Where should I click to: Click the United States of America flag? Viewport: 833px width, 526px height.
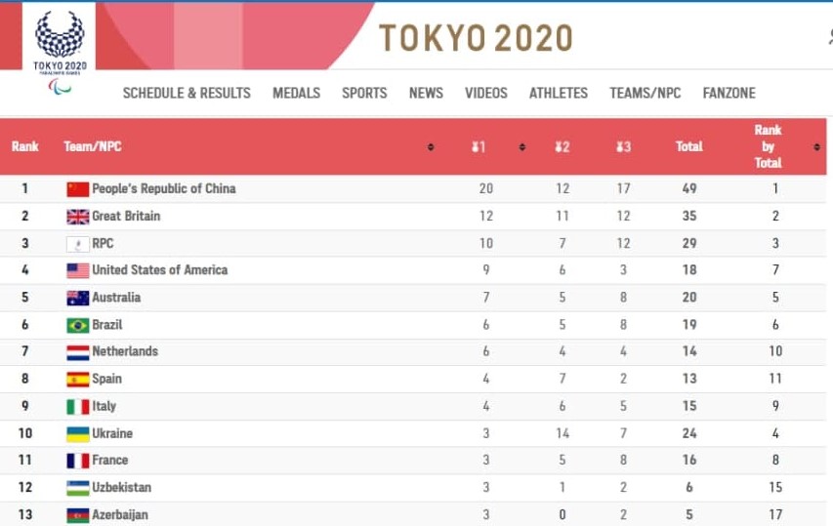pos(78,270)
